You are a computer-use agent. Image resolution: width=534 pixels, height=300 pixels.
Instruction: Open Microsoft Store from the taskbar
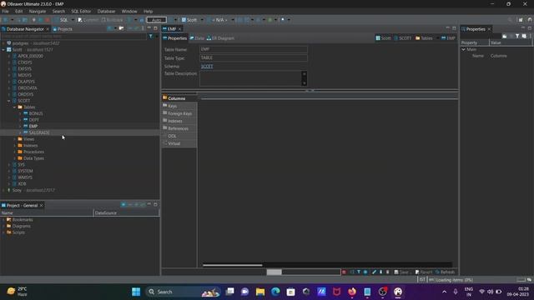click(291, 292)
